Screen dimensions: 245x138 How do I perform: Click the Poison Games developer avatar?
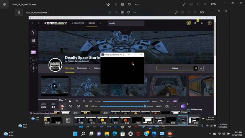coord(55,65)
